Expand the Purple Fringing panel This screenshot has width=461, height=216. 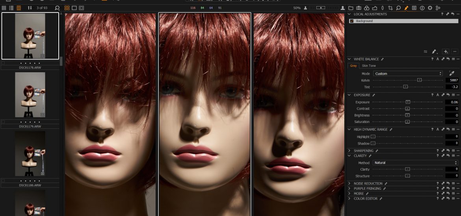[349, 189]
